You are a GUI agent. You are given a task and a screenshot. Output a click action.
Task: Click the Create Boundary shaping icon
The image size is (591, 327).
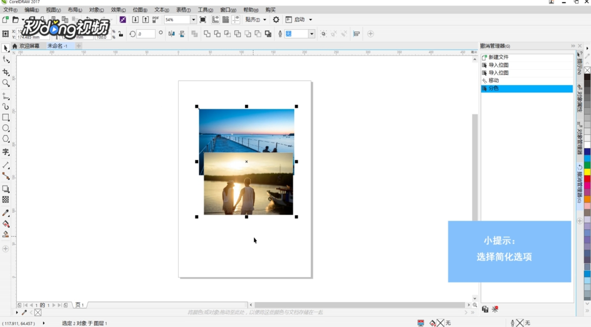coord(268,34)
